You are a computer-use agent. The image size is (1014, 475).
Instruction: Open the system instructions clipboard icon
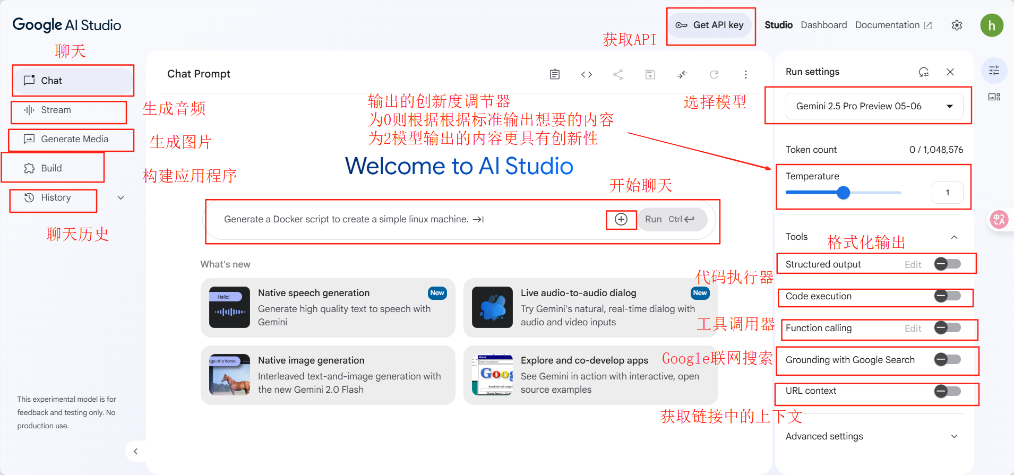click(x=555, y=74)
